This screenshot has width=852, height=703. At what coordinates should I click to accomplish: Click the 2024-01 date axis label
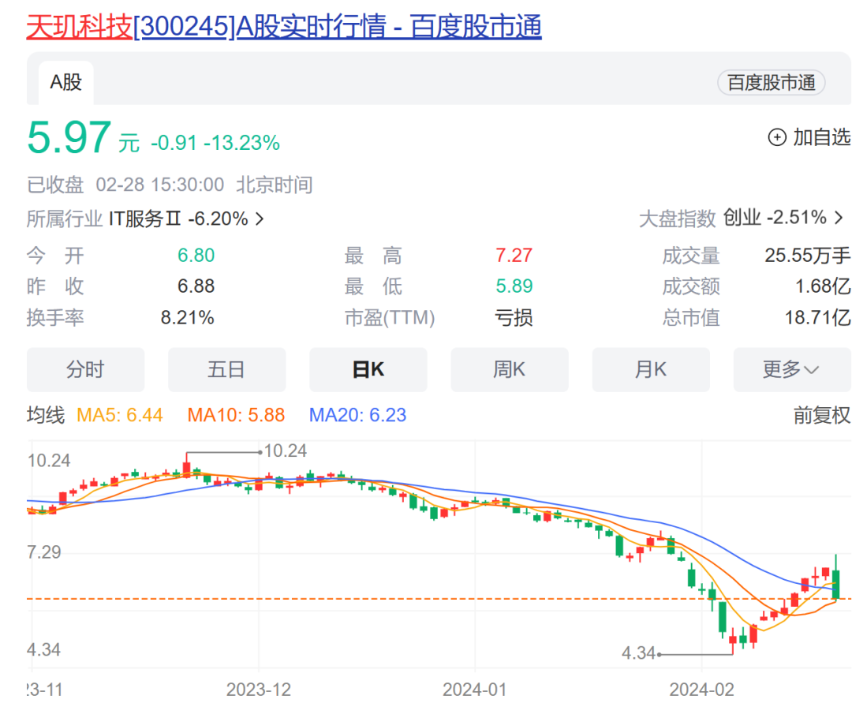coord(475,690)
